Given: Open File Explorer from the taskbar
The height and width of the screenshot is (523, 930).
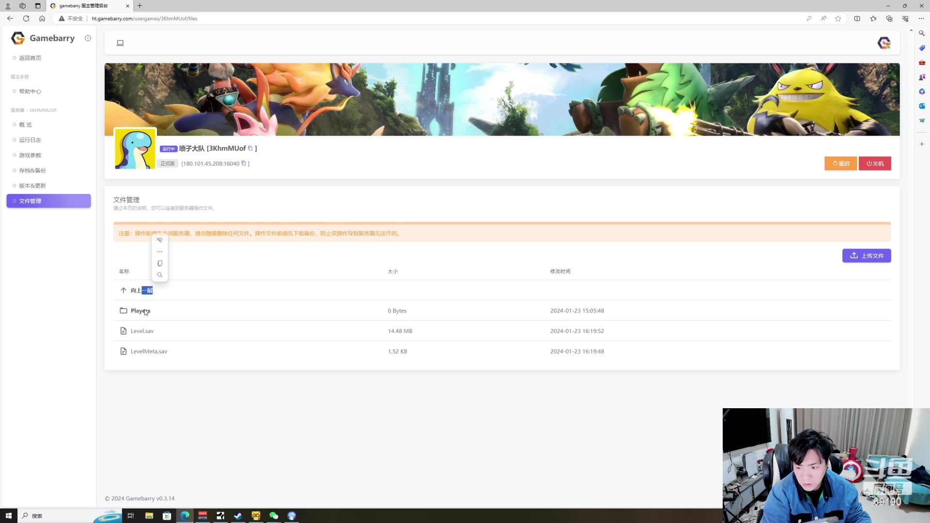Looking at the screenshot, I should click(149, 516).
